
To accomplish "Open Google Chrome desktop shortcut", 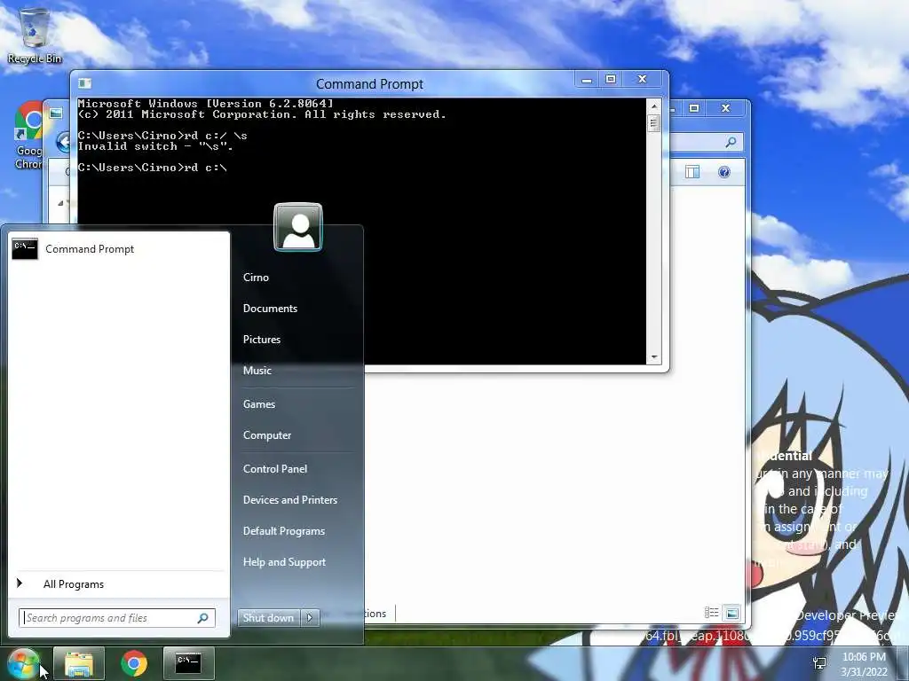I will pyautogui.click(x=28, y=136).
